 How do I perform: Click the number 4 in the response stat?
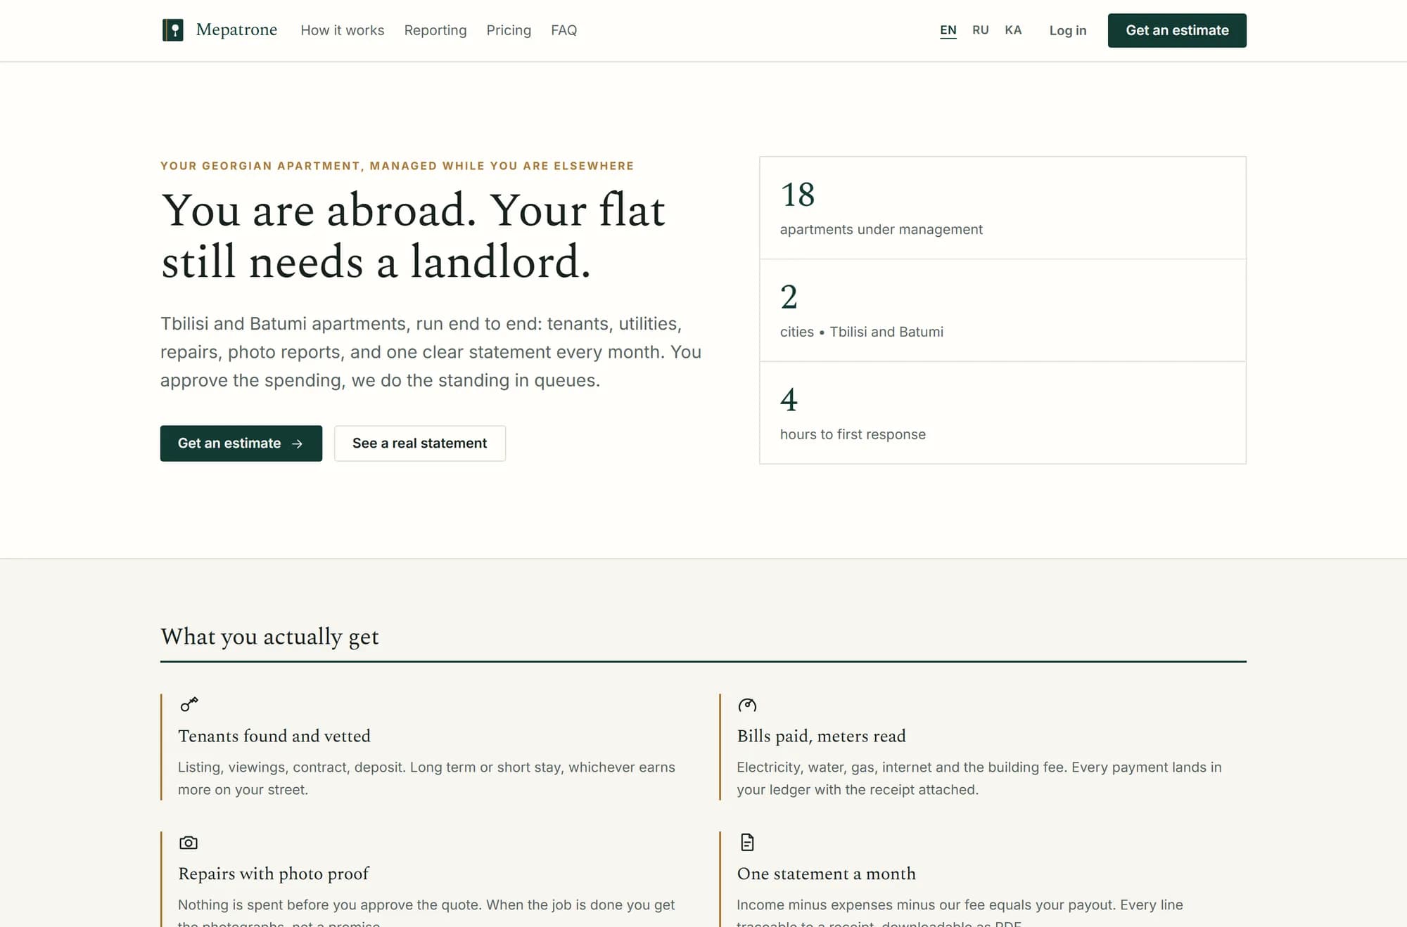coord(789,400)
